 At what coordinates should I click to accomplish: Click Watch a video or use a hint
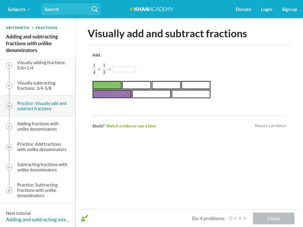[131, 126]
